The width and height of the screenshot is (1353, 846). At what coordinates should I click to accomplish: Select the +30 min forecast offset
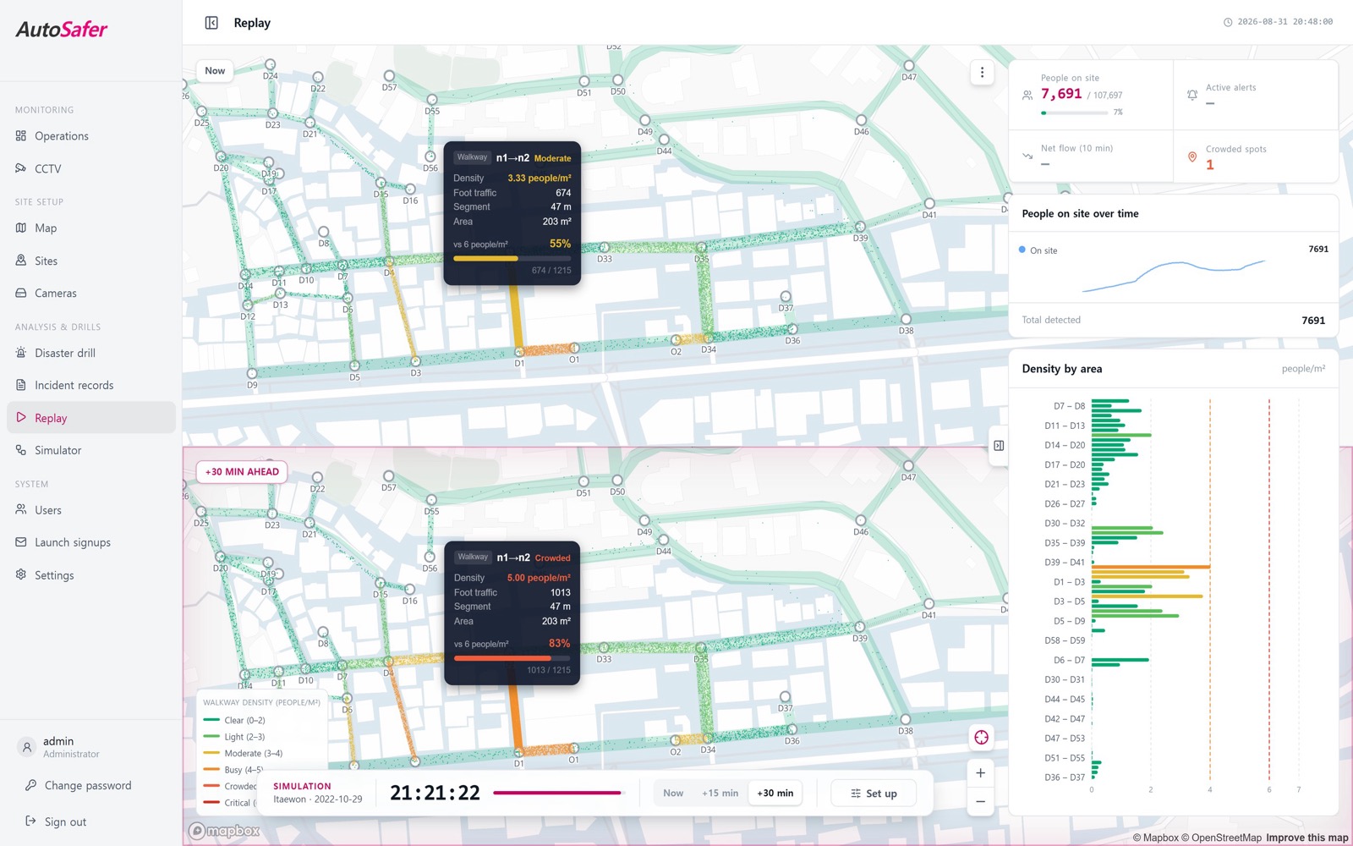point(775,794)
